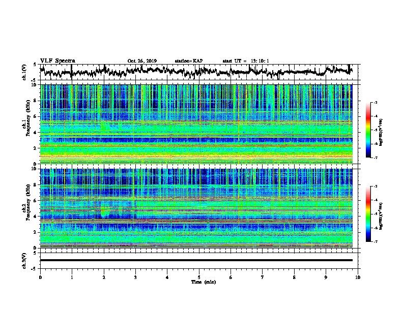The height and width of the screenshot is (311, 403).
Task: Click time axis tick label "7"
Action: coord(263,277)
